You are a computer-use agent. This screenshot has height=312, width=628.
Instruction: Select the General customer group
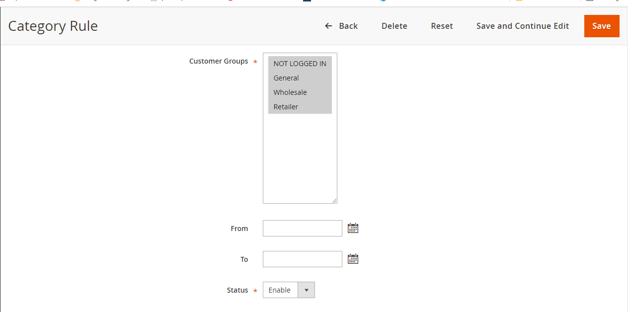[x=286, y=78]
